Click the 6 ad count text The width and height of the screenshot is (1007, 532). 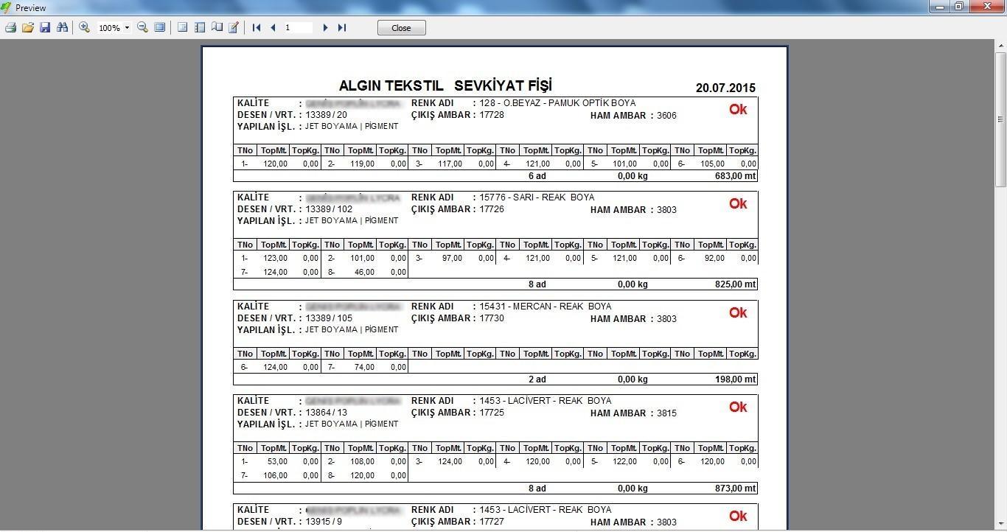tap(537, 176)
